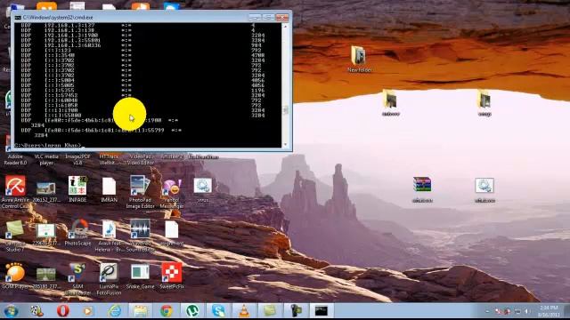Minimize the cmd.exe window
570x320 pixels.
click(x=255, y=17)
